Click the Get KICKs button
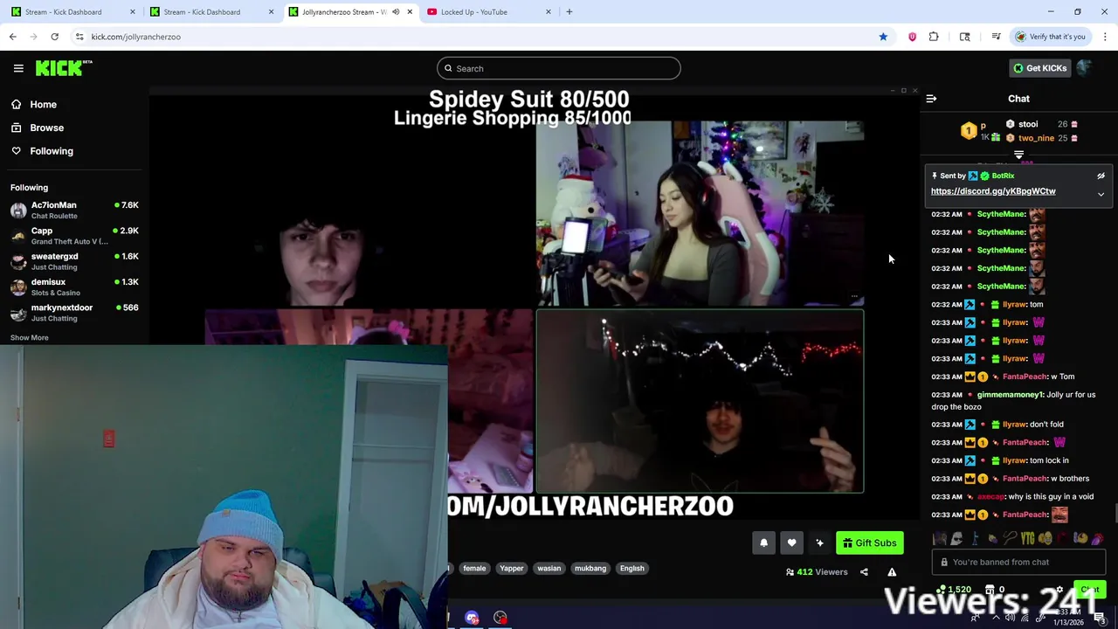The width and height of the screenshot is (1118, 629). pos(1039,68)
